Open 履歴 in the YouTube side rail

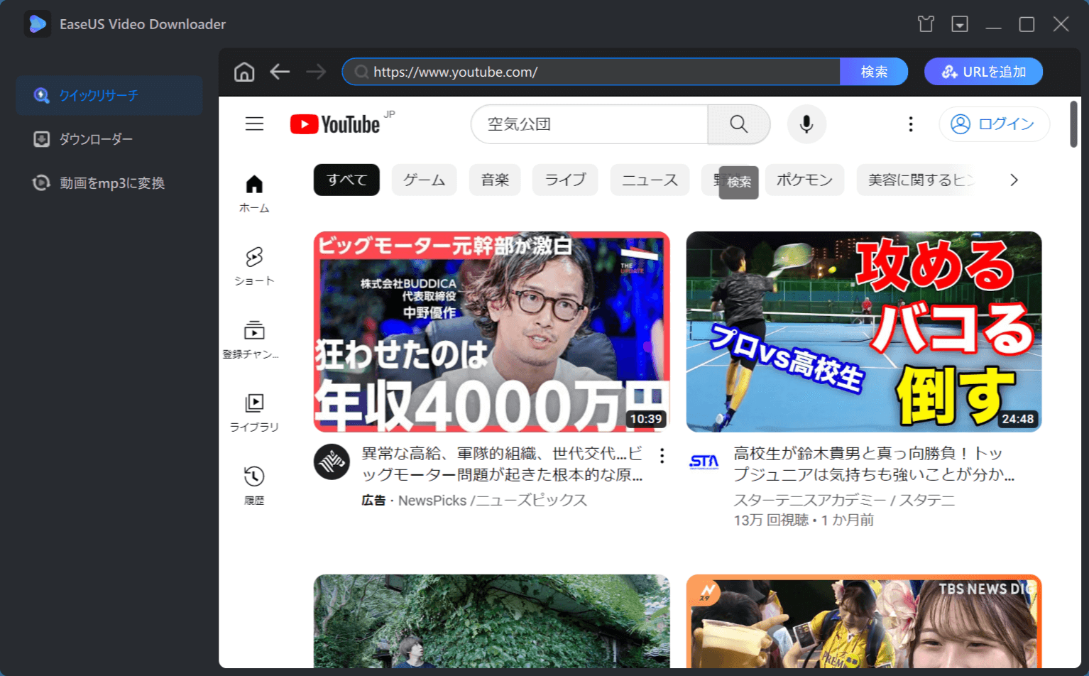(254, 486)
